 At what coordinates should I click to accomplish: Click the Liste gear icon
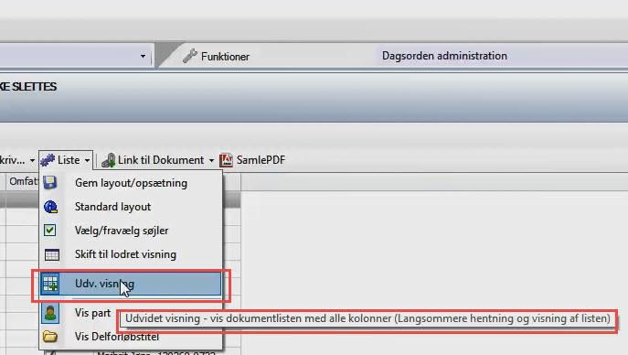click(48, 160)
